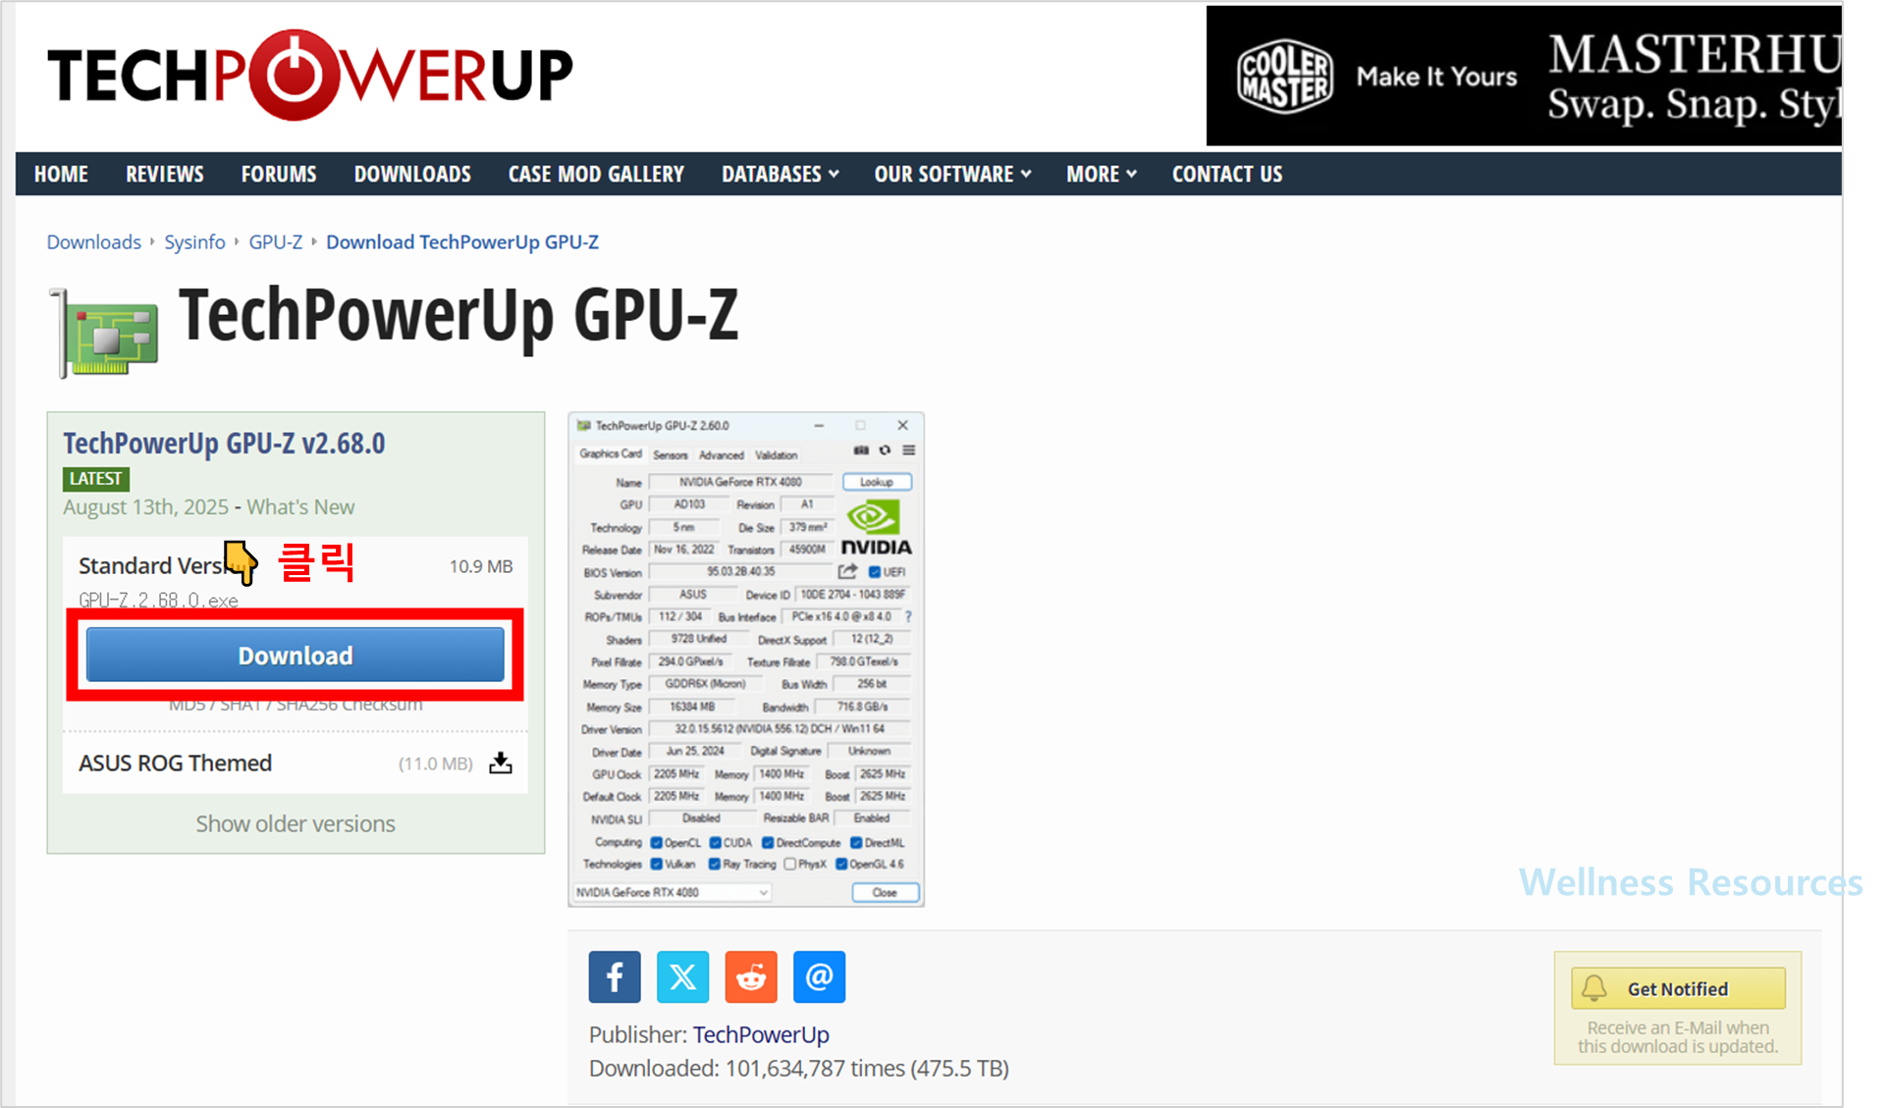The image size is (1886, 1108).
Task: Minimize the GPU-Z window in the screenshot
Action: [x=819, y=426]
